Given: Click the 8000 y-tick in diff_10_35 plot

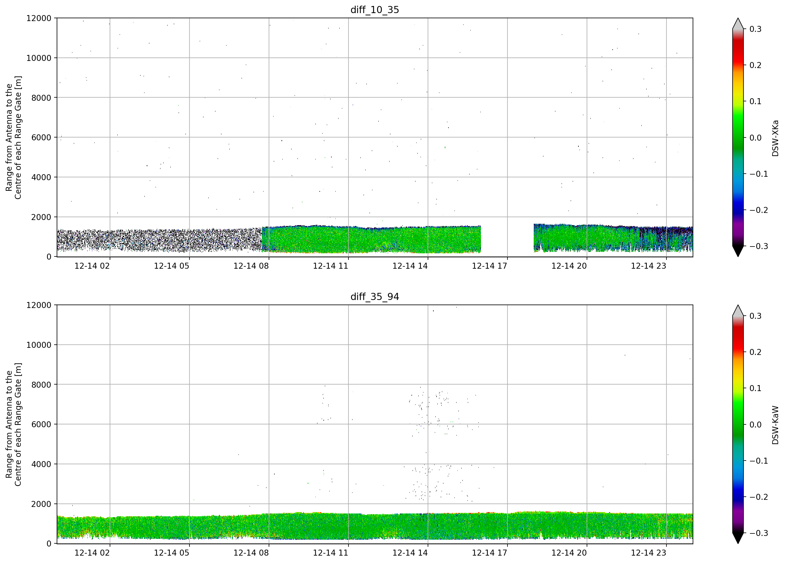Looking at the screenshot, I should pyautogui.click(x=41, y=98).
